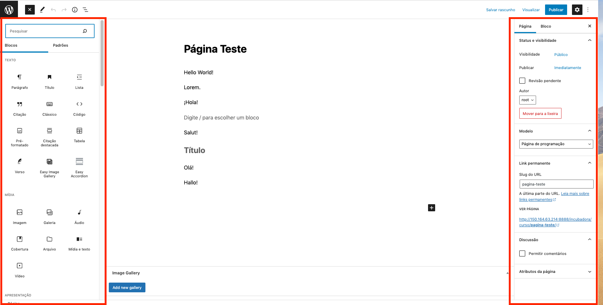Open the settings gear panel
Viewport: 603px width, 305px height.
pos(577,10)
